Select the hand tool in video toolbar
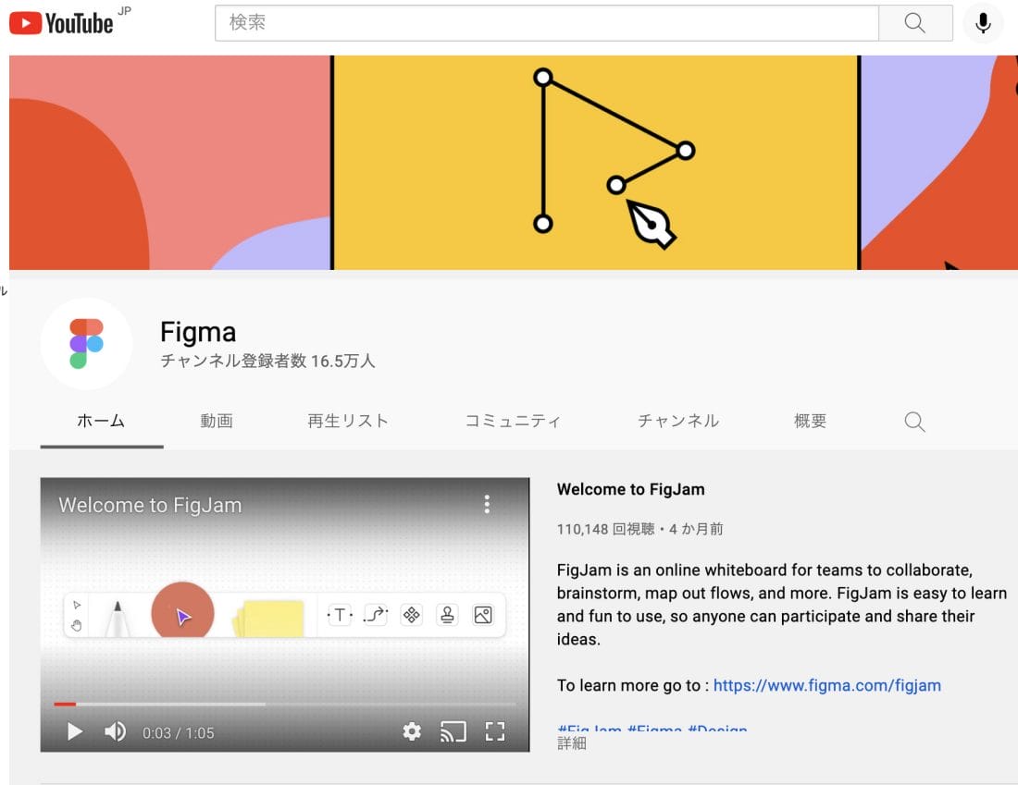The height and width of the screenshot is (785, 1018). [x=77, y=625]
